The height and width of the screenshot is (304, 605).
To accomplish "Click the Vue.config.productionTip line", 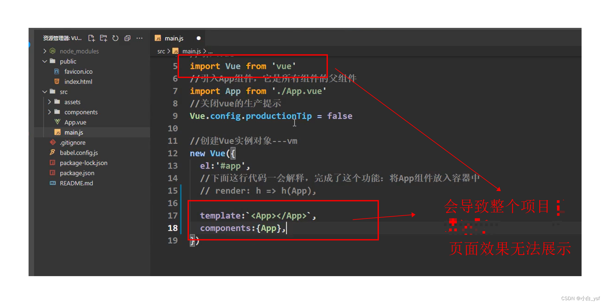I will coord(271,116).
